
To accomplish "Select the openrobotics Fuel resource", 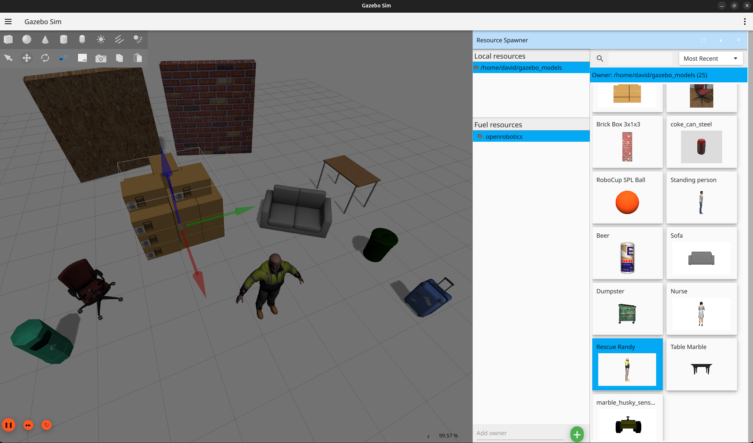I will (504, 137).
